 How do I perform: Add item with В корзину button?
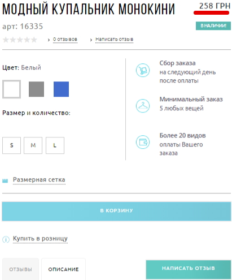click(x=116, y=211)
